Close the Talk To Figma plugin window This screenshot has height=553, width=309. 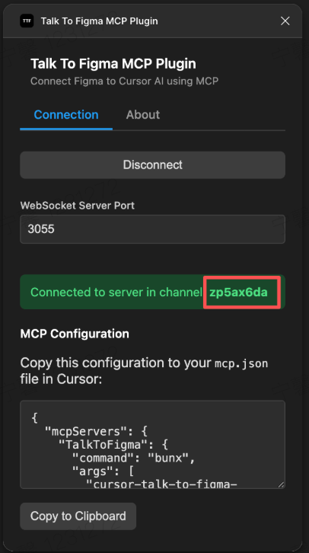[x=285, y=21]
